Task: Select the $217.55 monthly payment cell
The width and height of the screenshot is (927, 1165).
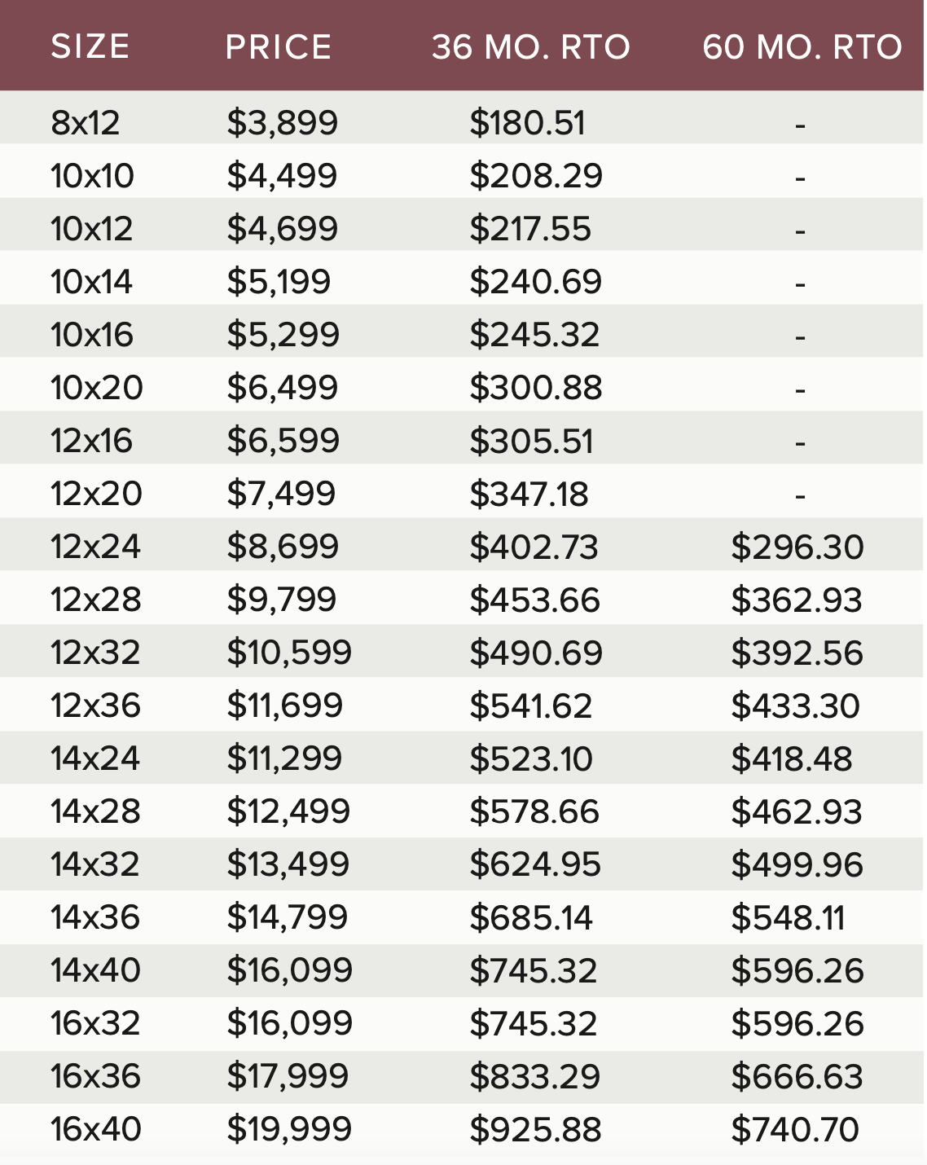Action: (x=530, y=229)
